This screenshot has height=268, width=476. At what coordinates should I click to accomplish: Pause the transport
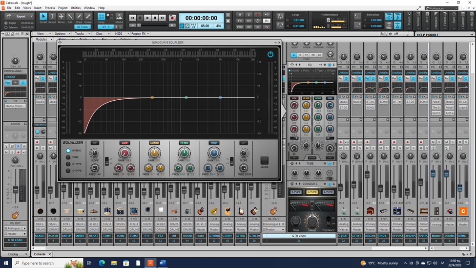(x=155, y=18)
